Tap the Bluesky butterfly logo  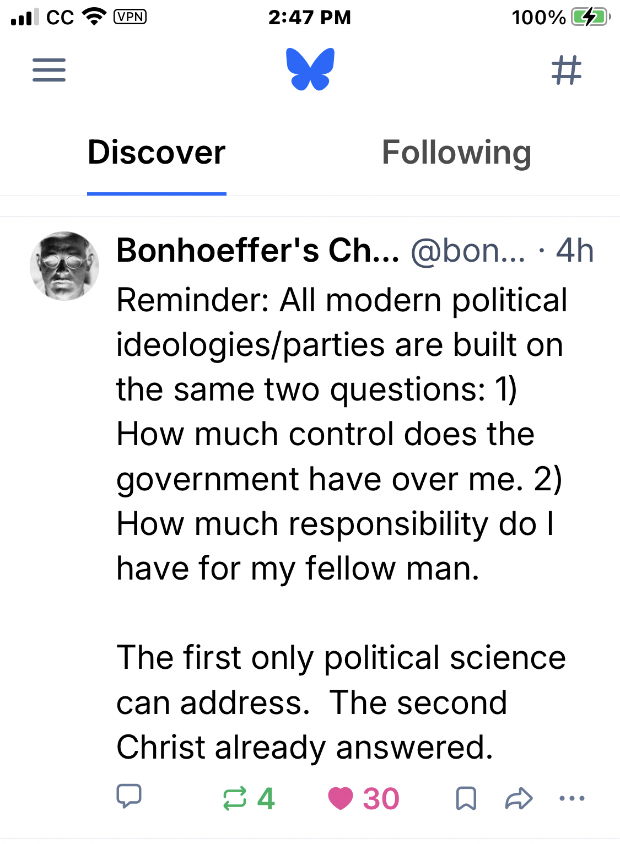pos(310,69)
